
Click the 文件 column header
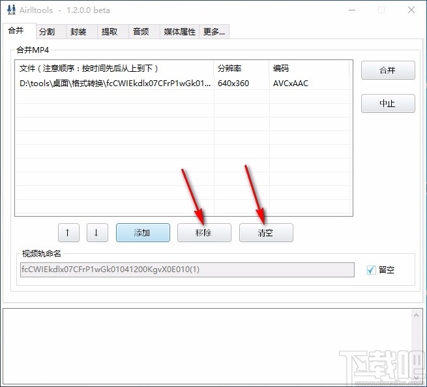114,68
